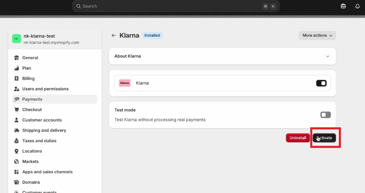Image resolution: width=365 pixels, height=193 pixels.
Task: Select Apps and sales channels
Action: (x=47, y=172)
